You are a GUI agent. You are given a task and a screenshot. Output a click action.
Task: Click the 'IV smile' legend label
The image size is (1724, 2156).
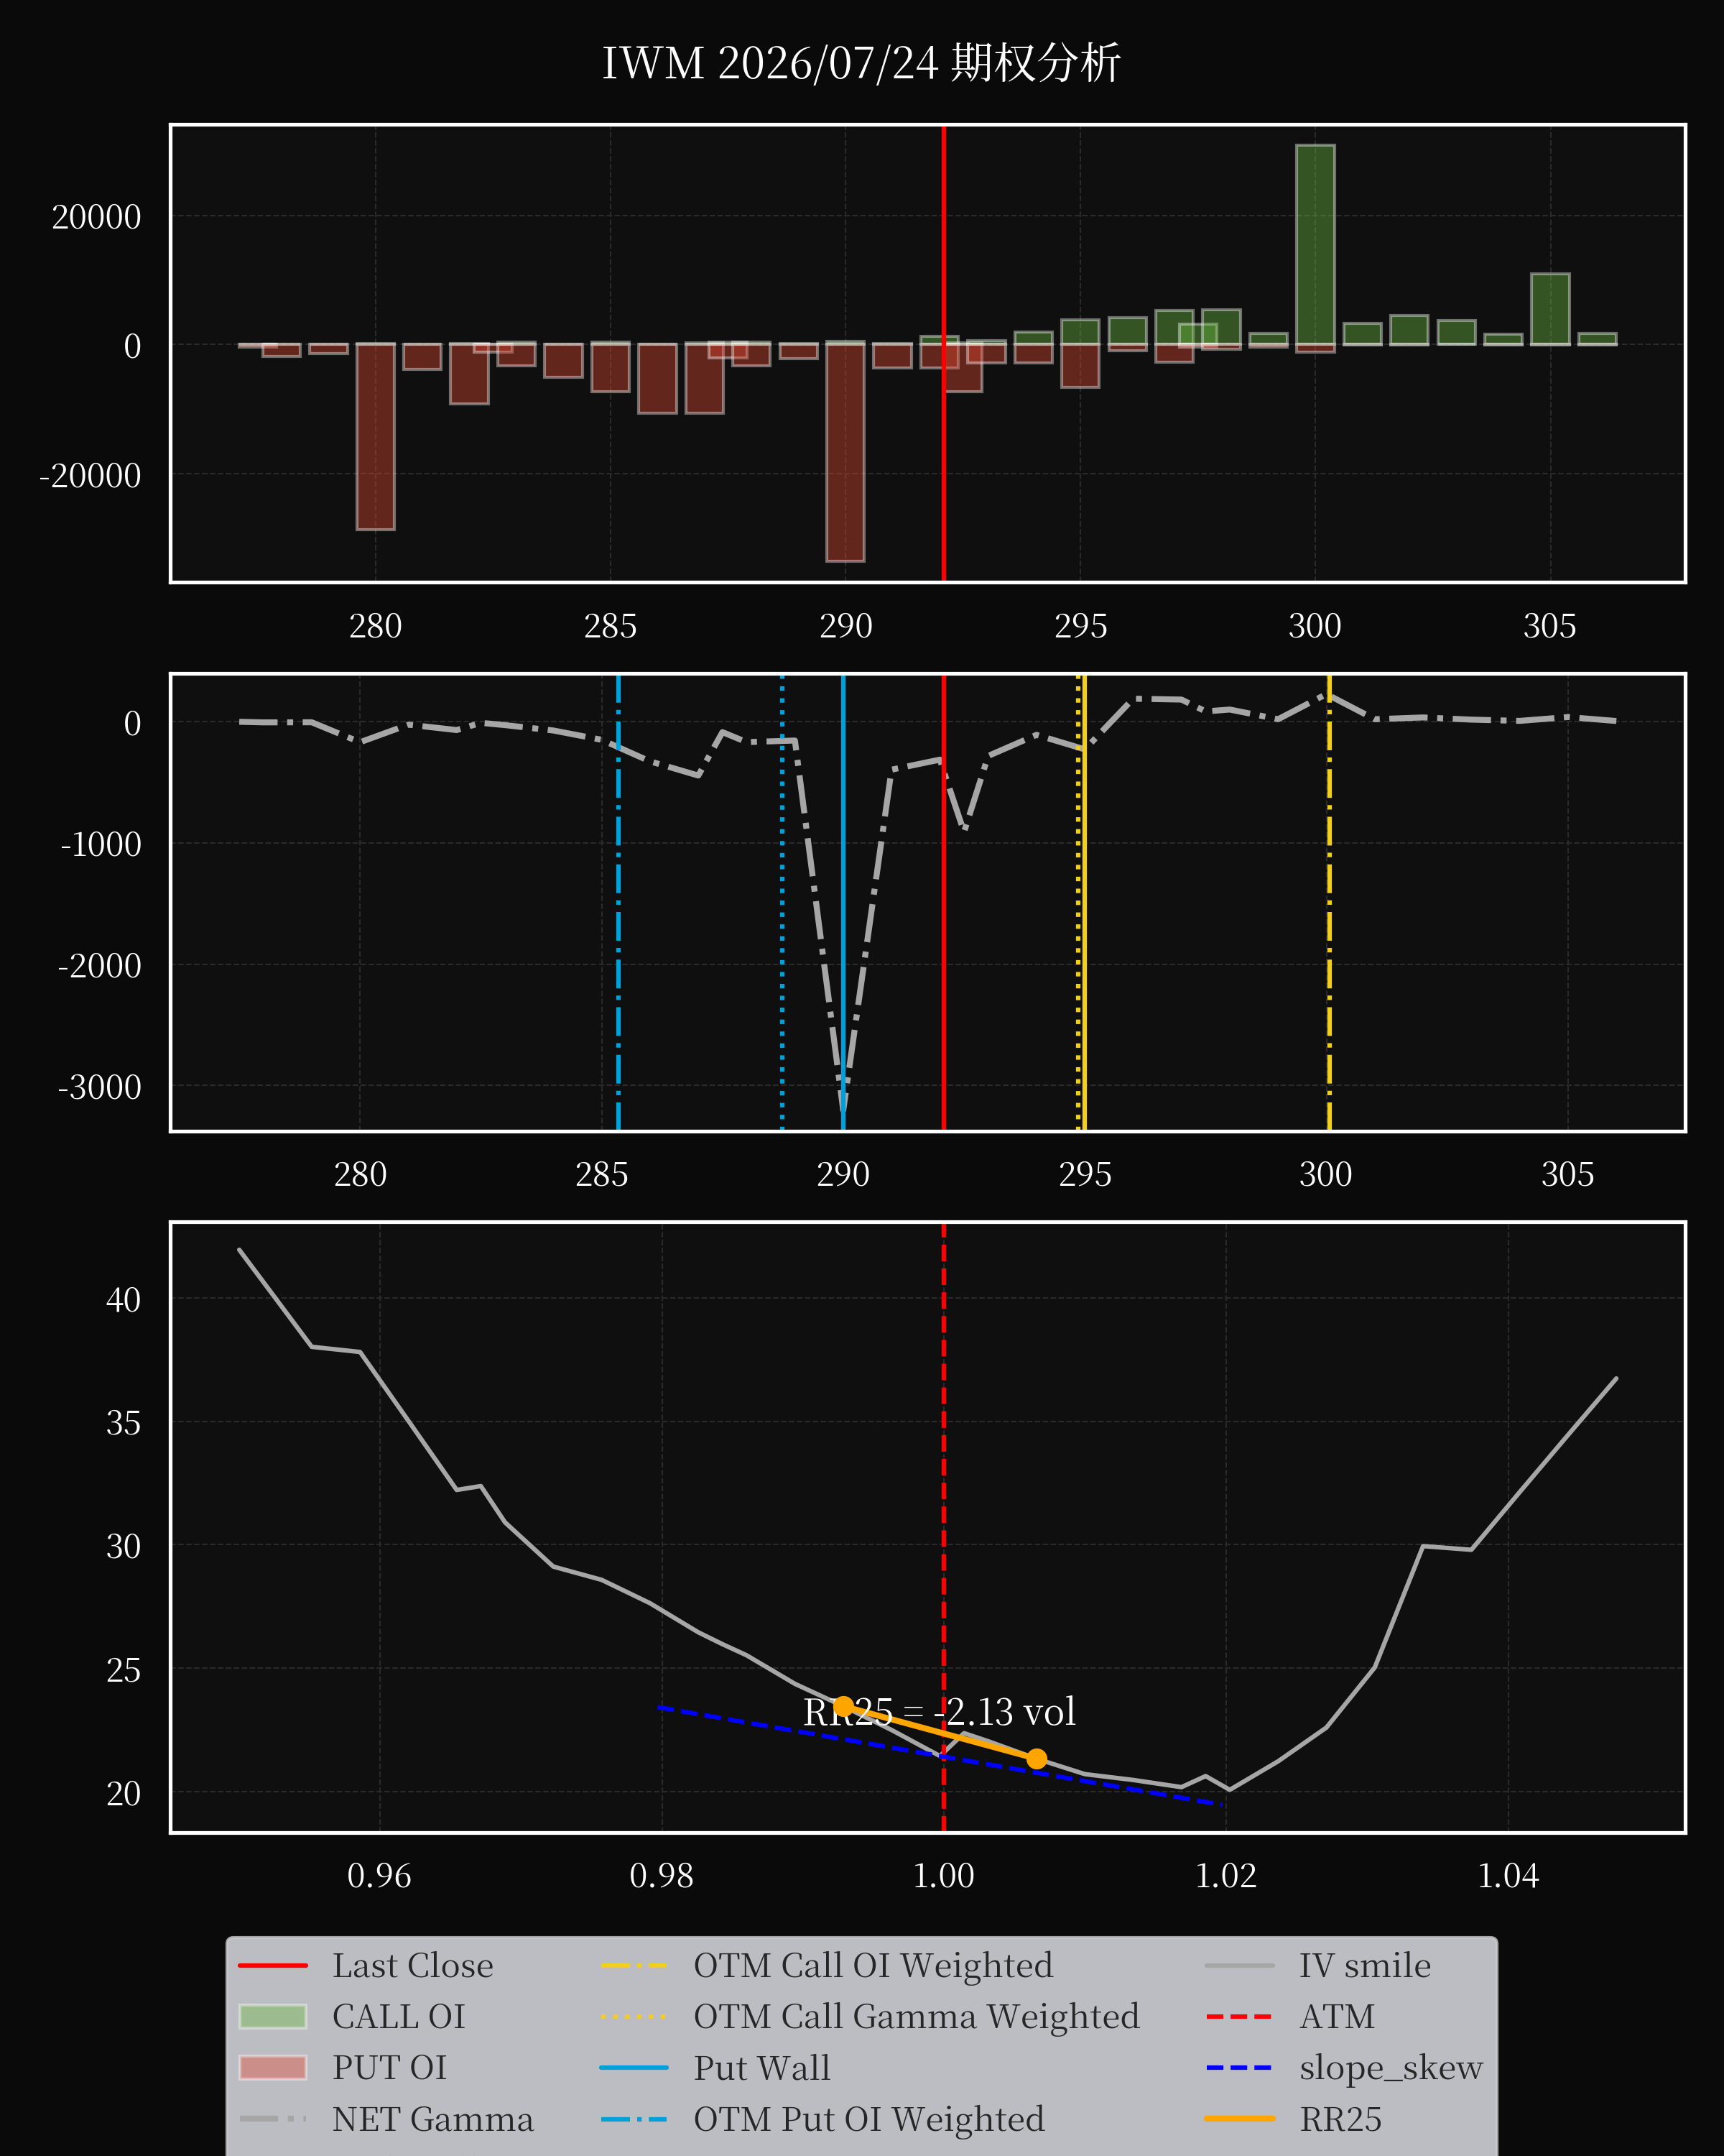pos(1366,1966)
